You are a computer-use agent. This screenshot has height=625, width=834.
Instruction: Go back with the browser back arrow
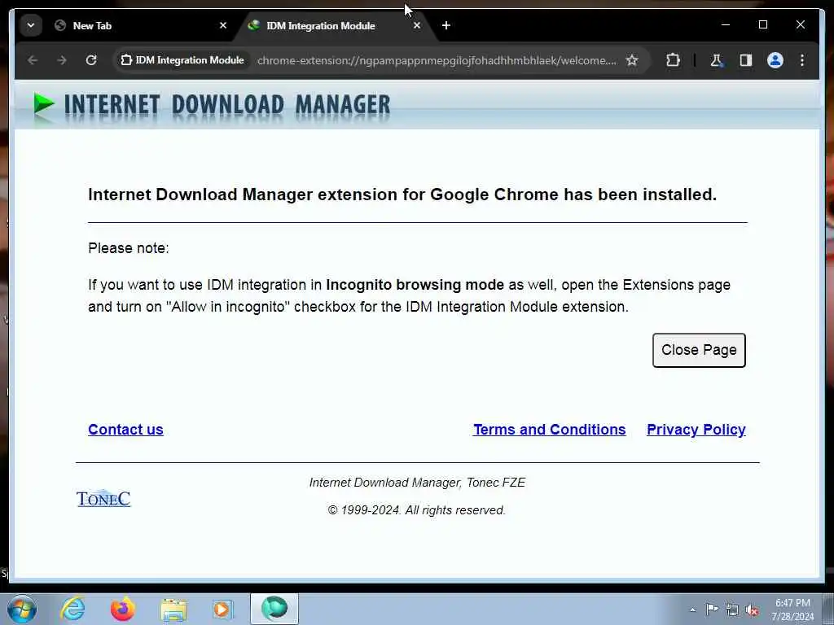click(x=33, y=60)
